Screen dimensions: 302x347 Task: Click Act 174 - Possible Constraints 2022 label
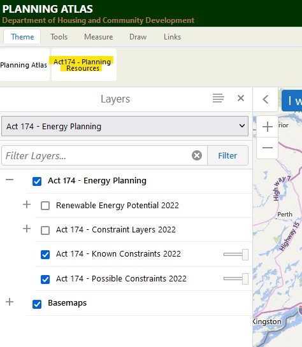click(121, 279)
